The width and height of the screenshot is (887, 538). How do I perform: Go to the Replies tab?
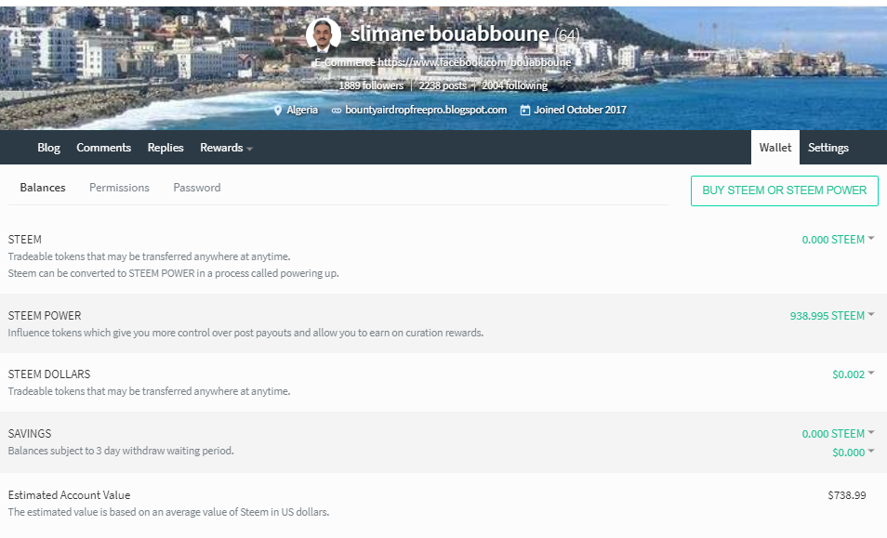[x=165, y=148]
